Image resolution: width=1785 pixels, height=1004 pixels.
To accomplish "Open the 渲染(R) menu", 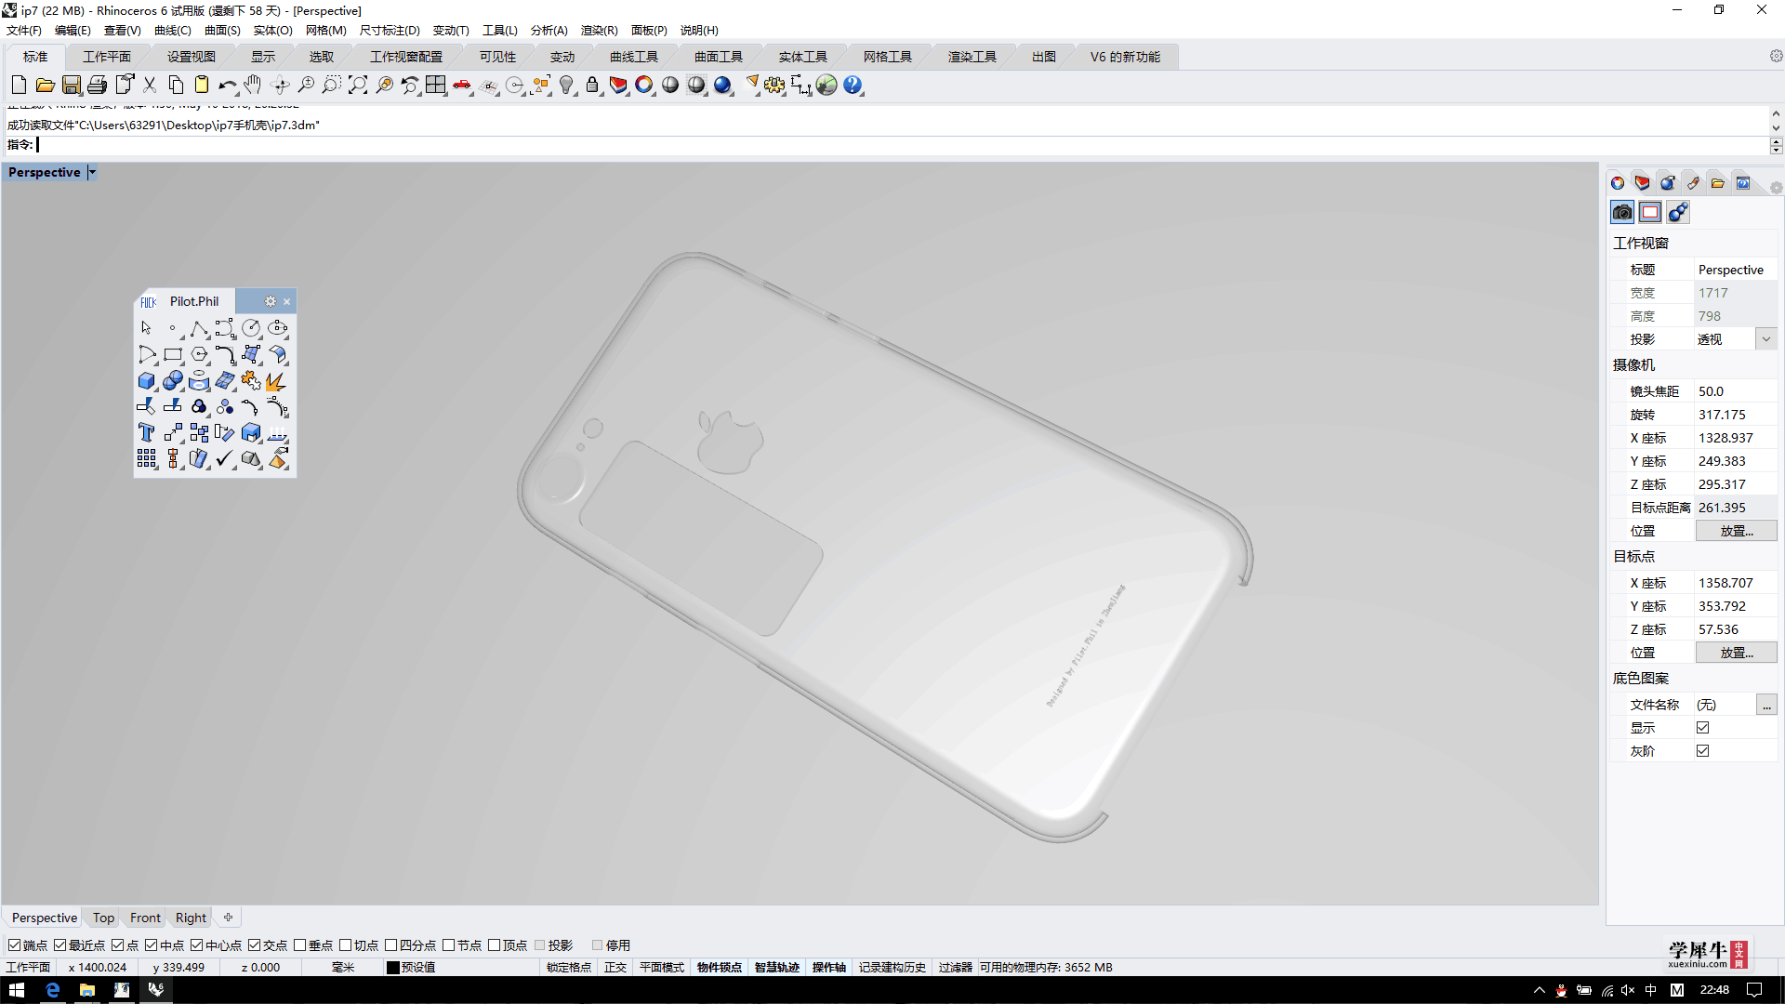I will point(599,31).
